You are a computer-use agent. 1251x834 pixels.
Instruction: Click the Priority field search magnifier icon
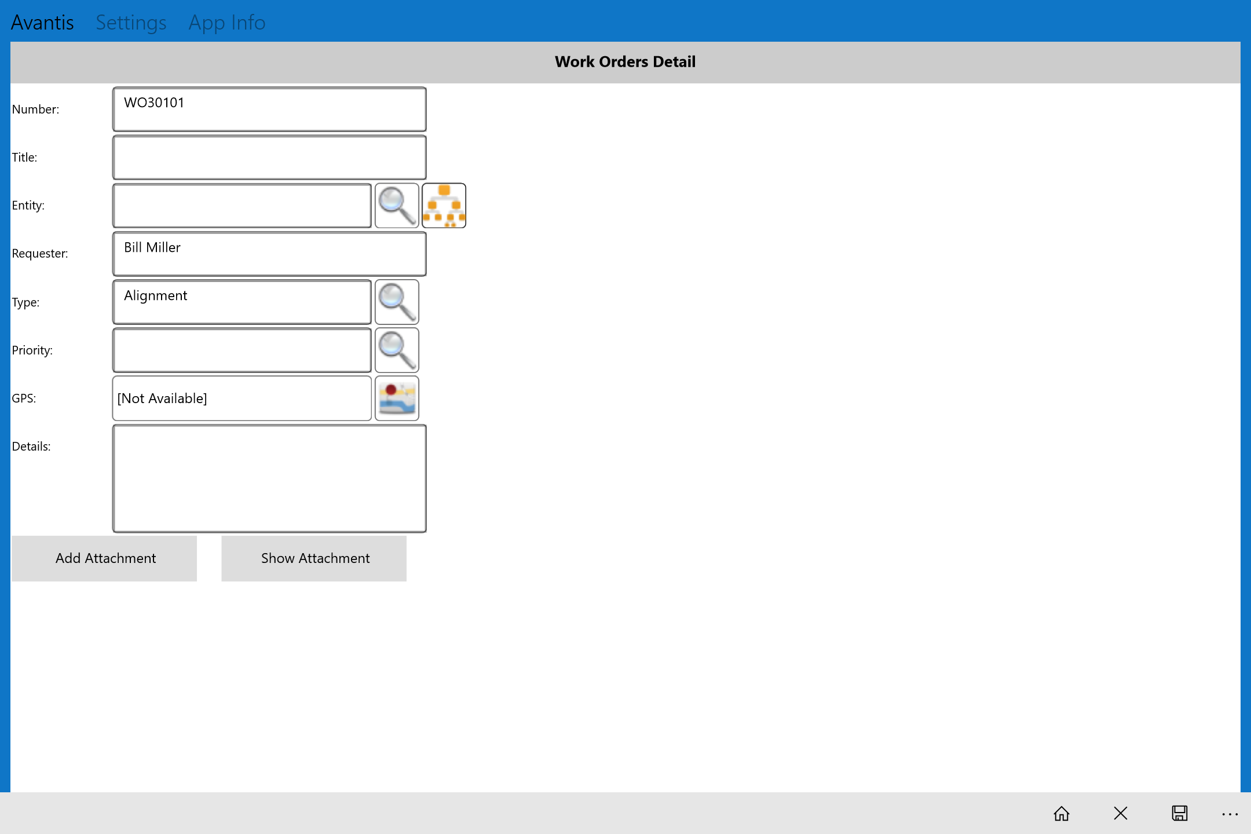point(397,349)
